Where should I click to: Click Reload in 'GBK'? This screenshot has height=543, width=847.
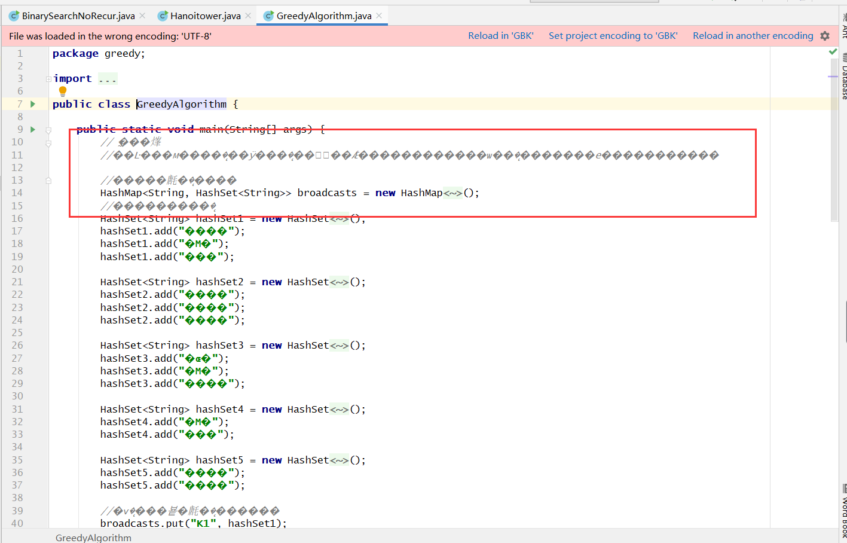tap(501, 35)
